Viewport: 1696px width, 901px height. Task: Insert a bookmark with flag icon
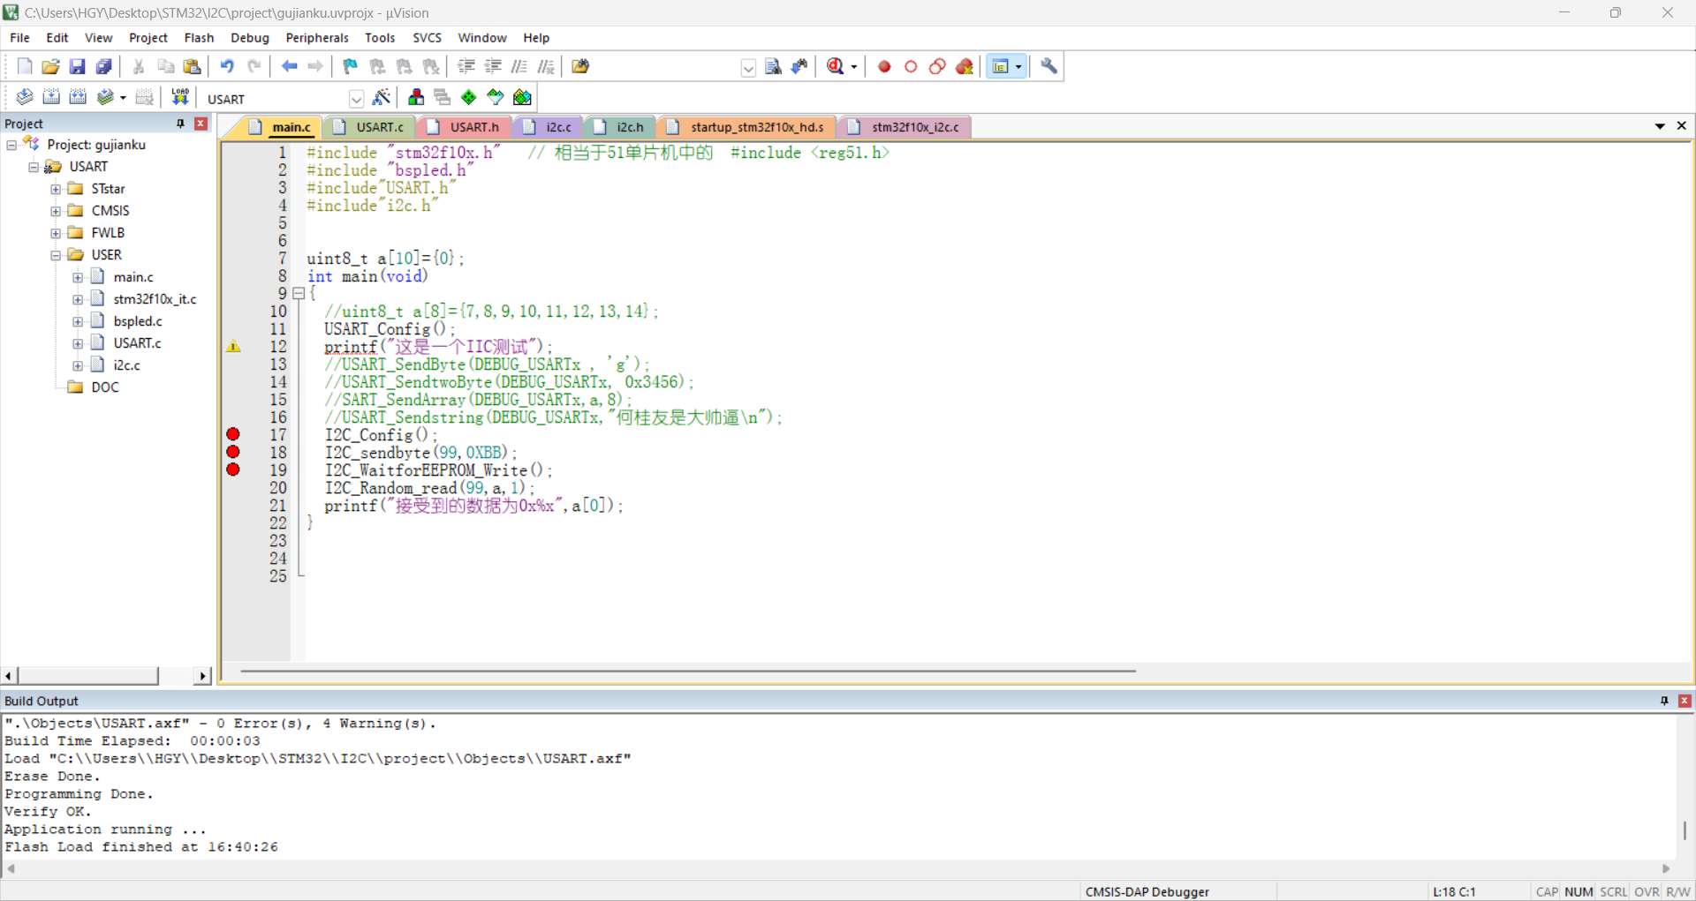(351, 66)
